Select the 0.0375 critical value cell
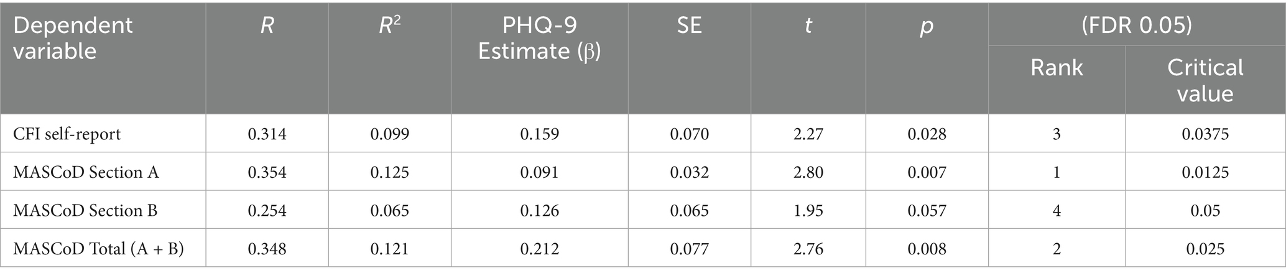 click(1205, 134)
